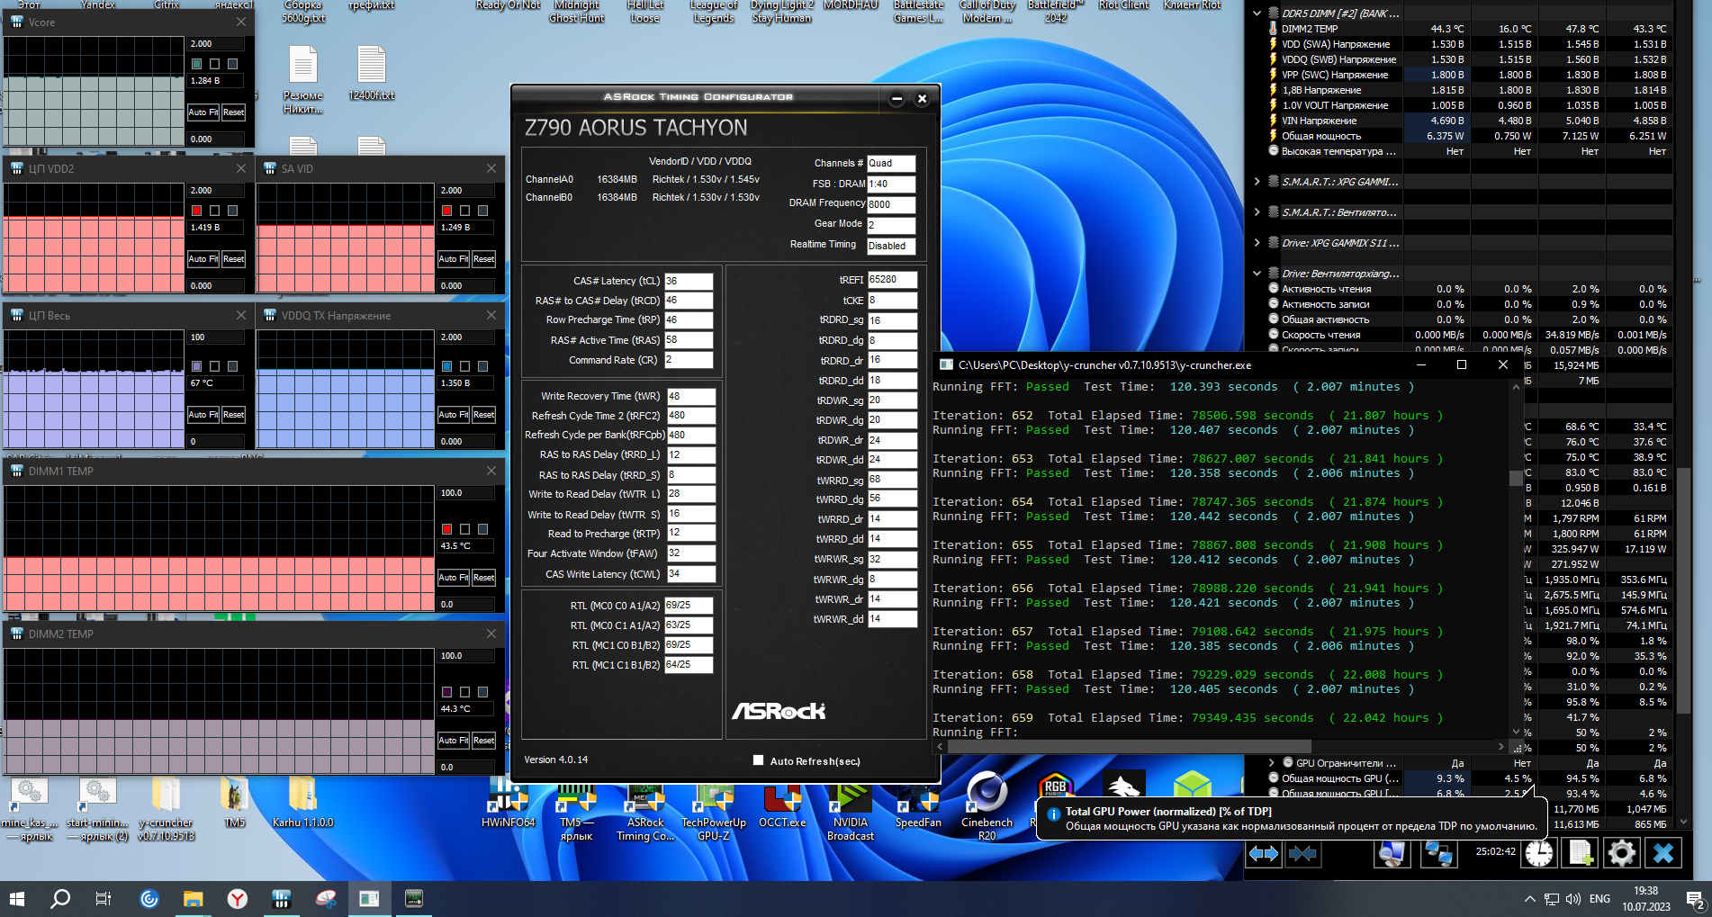Viewport: 1712px width, 917px height.
Task: Click Auto Fit in the ЦП VDD2 graph
Action: click(x=203, y=259)
